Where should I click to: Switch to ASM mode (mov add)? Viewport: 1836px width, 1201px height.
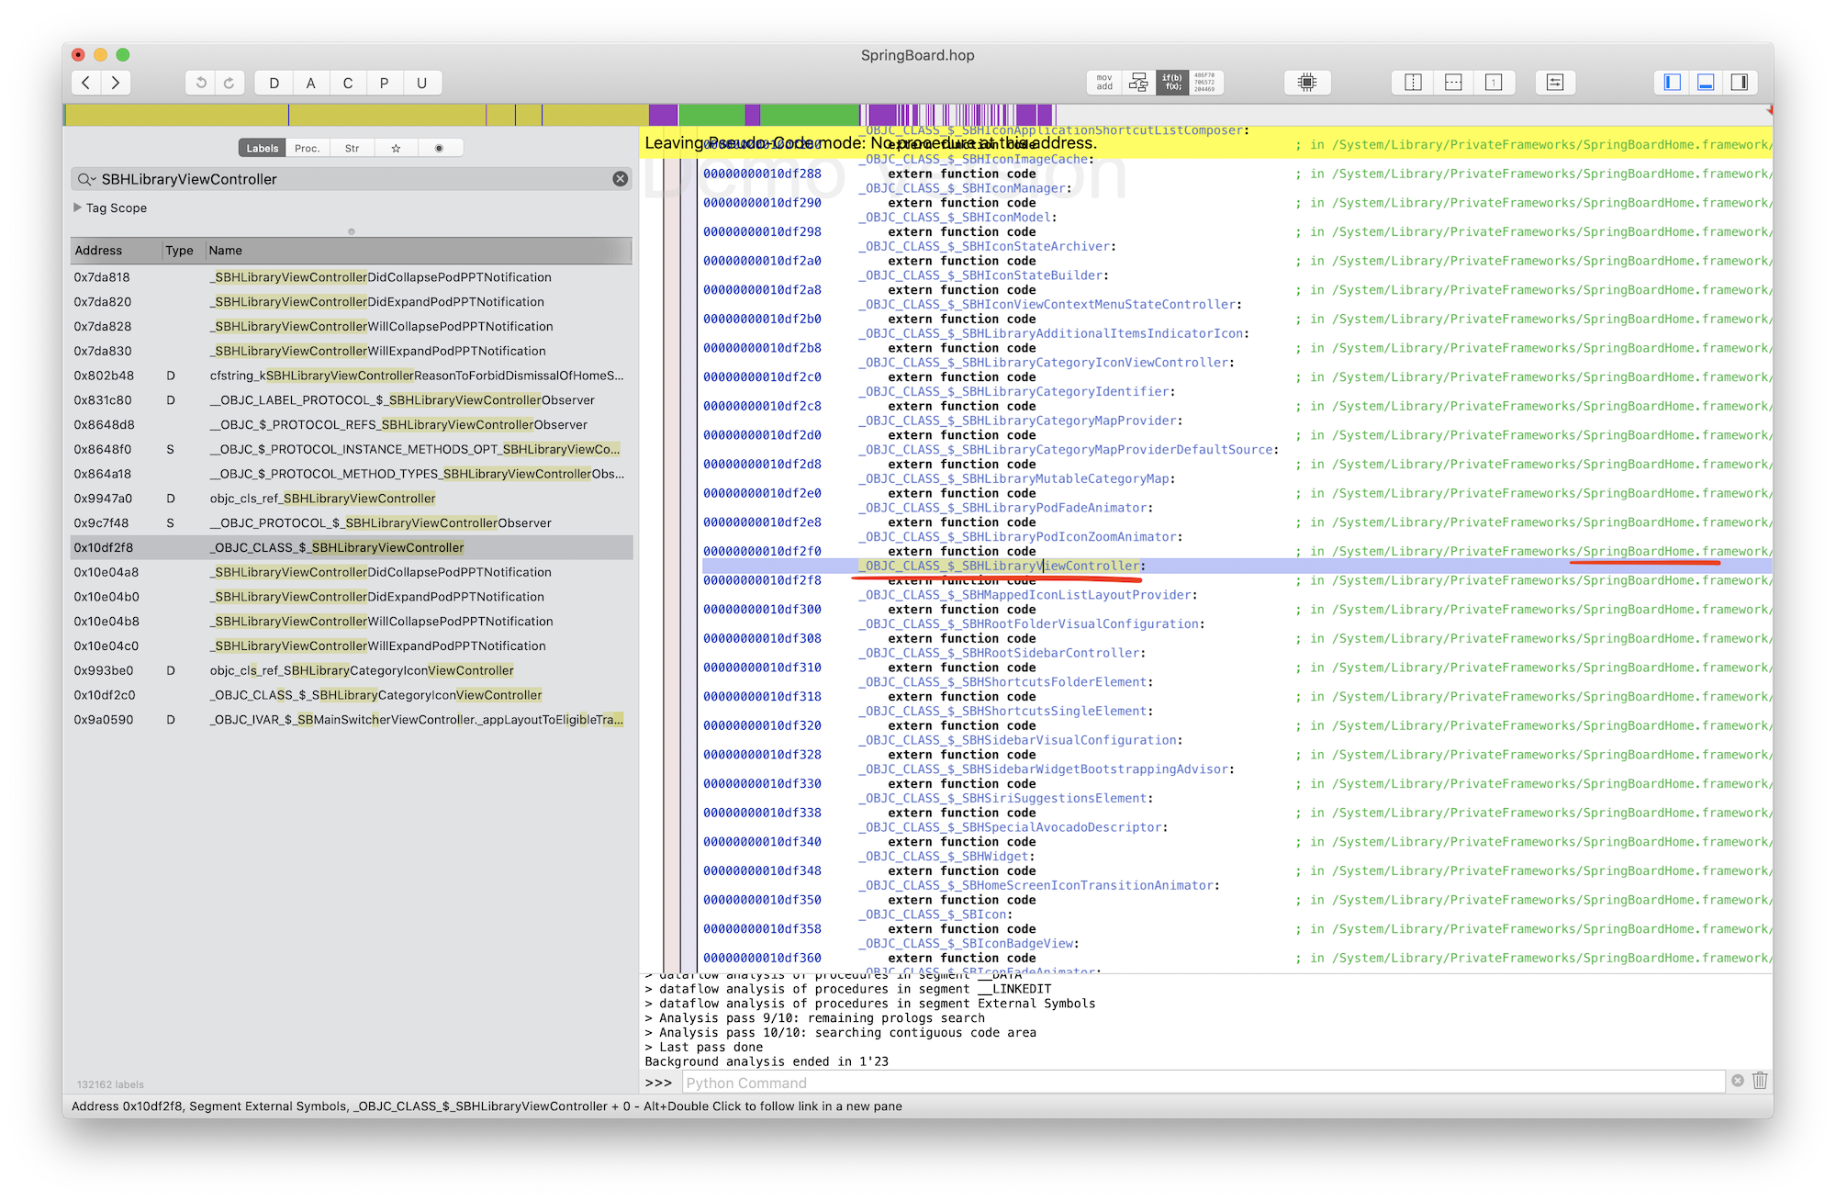(x=1104, y=83)
